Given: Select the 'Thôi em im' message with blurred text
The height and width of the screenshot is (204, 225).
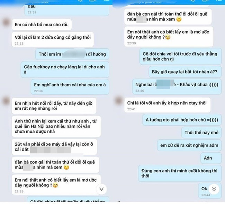Looking at the screenshot, I should coord(72,54).
